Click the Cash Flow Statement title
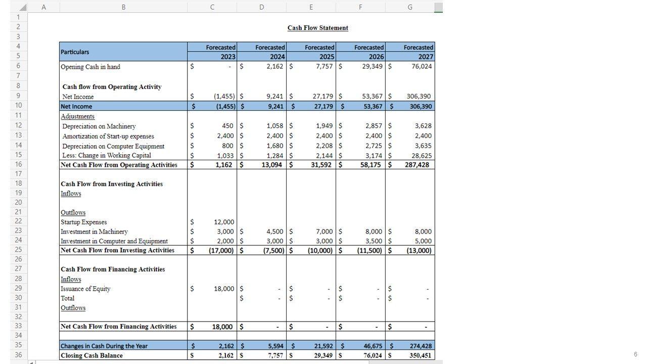 pyautogui.click(x=317, y=28)
